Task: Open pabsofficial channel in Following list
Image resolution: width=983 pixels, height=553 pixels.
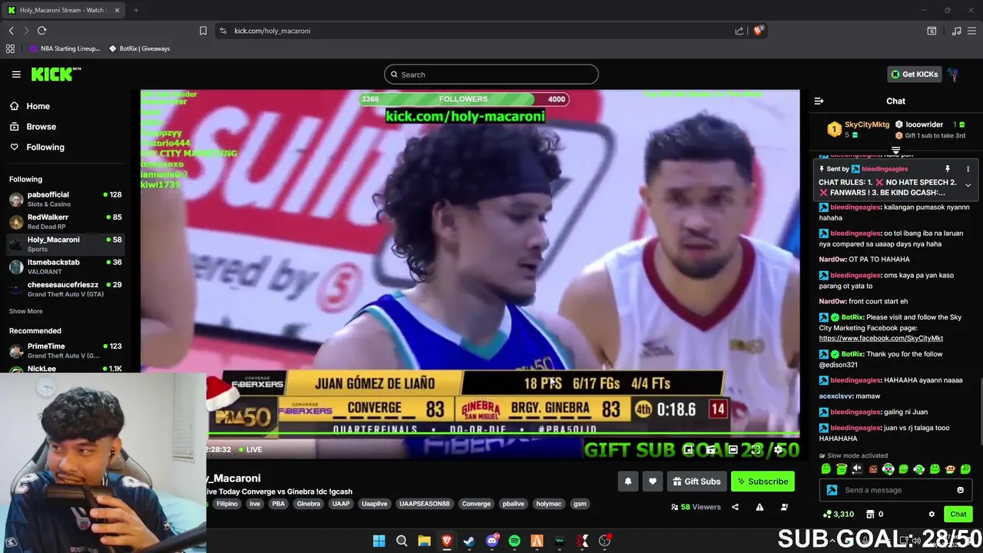Action: (65, 199)
